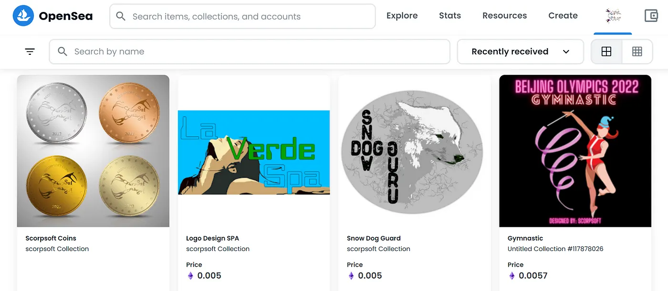Open the profile avatar menu

[x=613, y=16]
